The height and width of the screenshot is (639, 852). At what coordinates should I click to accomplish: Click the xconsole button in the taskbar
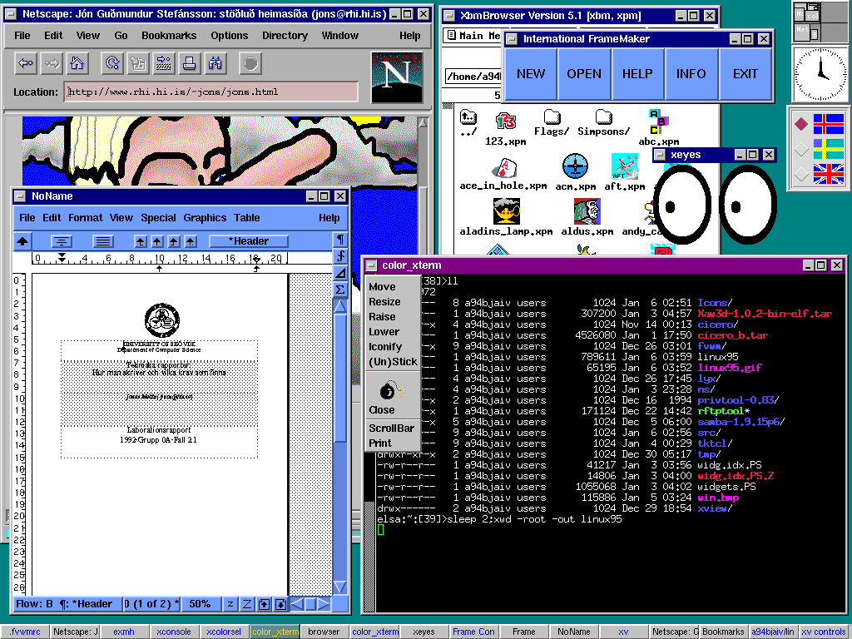pos(174,632)
